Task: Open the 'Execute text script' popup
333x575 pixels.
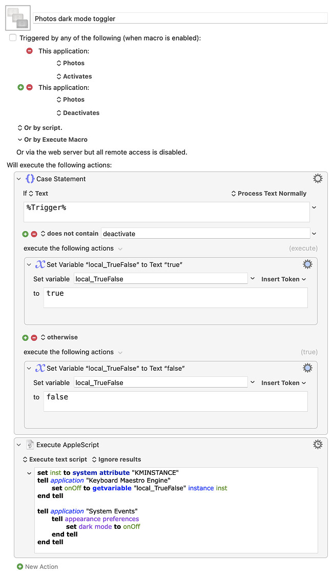Action: (55, 459)
